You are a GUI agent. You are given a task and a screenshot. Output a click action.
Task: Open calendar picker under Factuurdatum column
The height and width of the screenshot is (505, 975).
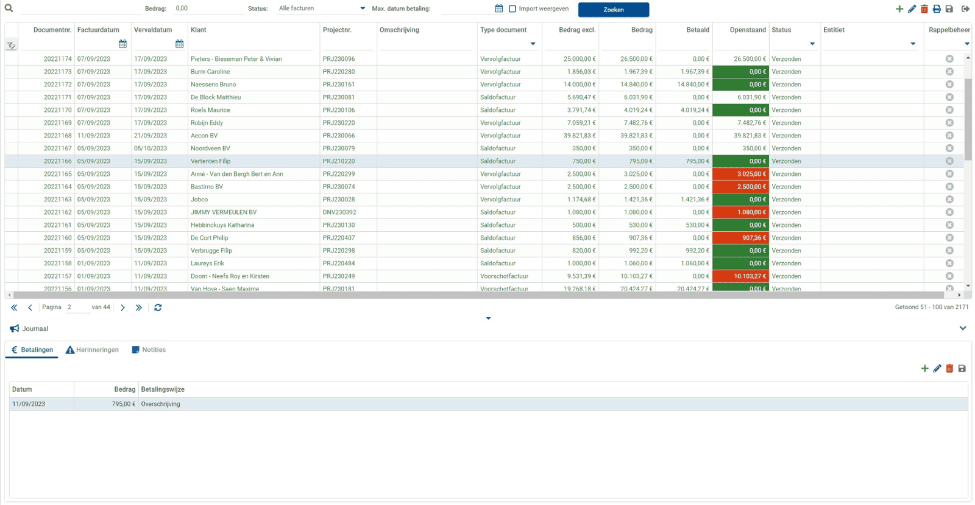(x=122, y=44)
